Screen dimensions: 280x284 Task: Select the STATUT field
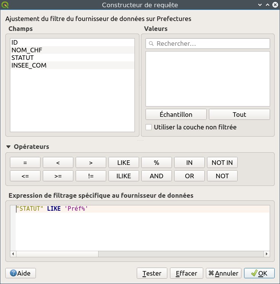(x=72, y=58)
